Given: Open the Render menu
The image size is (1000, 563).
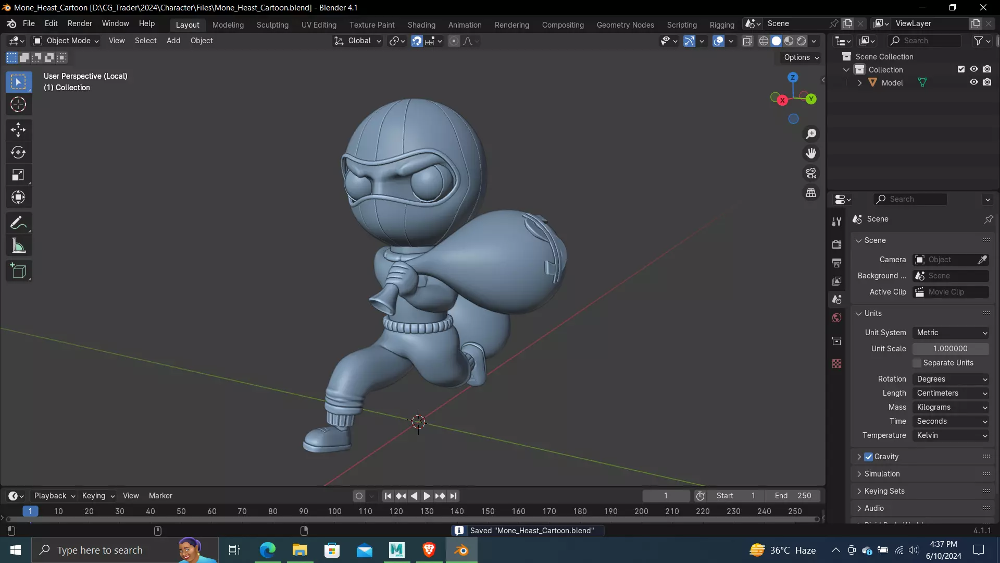Looking at the screenshot, I should 80,23.
